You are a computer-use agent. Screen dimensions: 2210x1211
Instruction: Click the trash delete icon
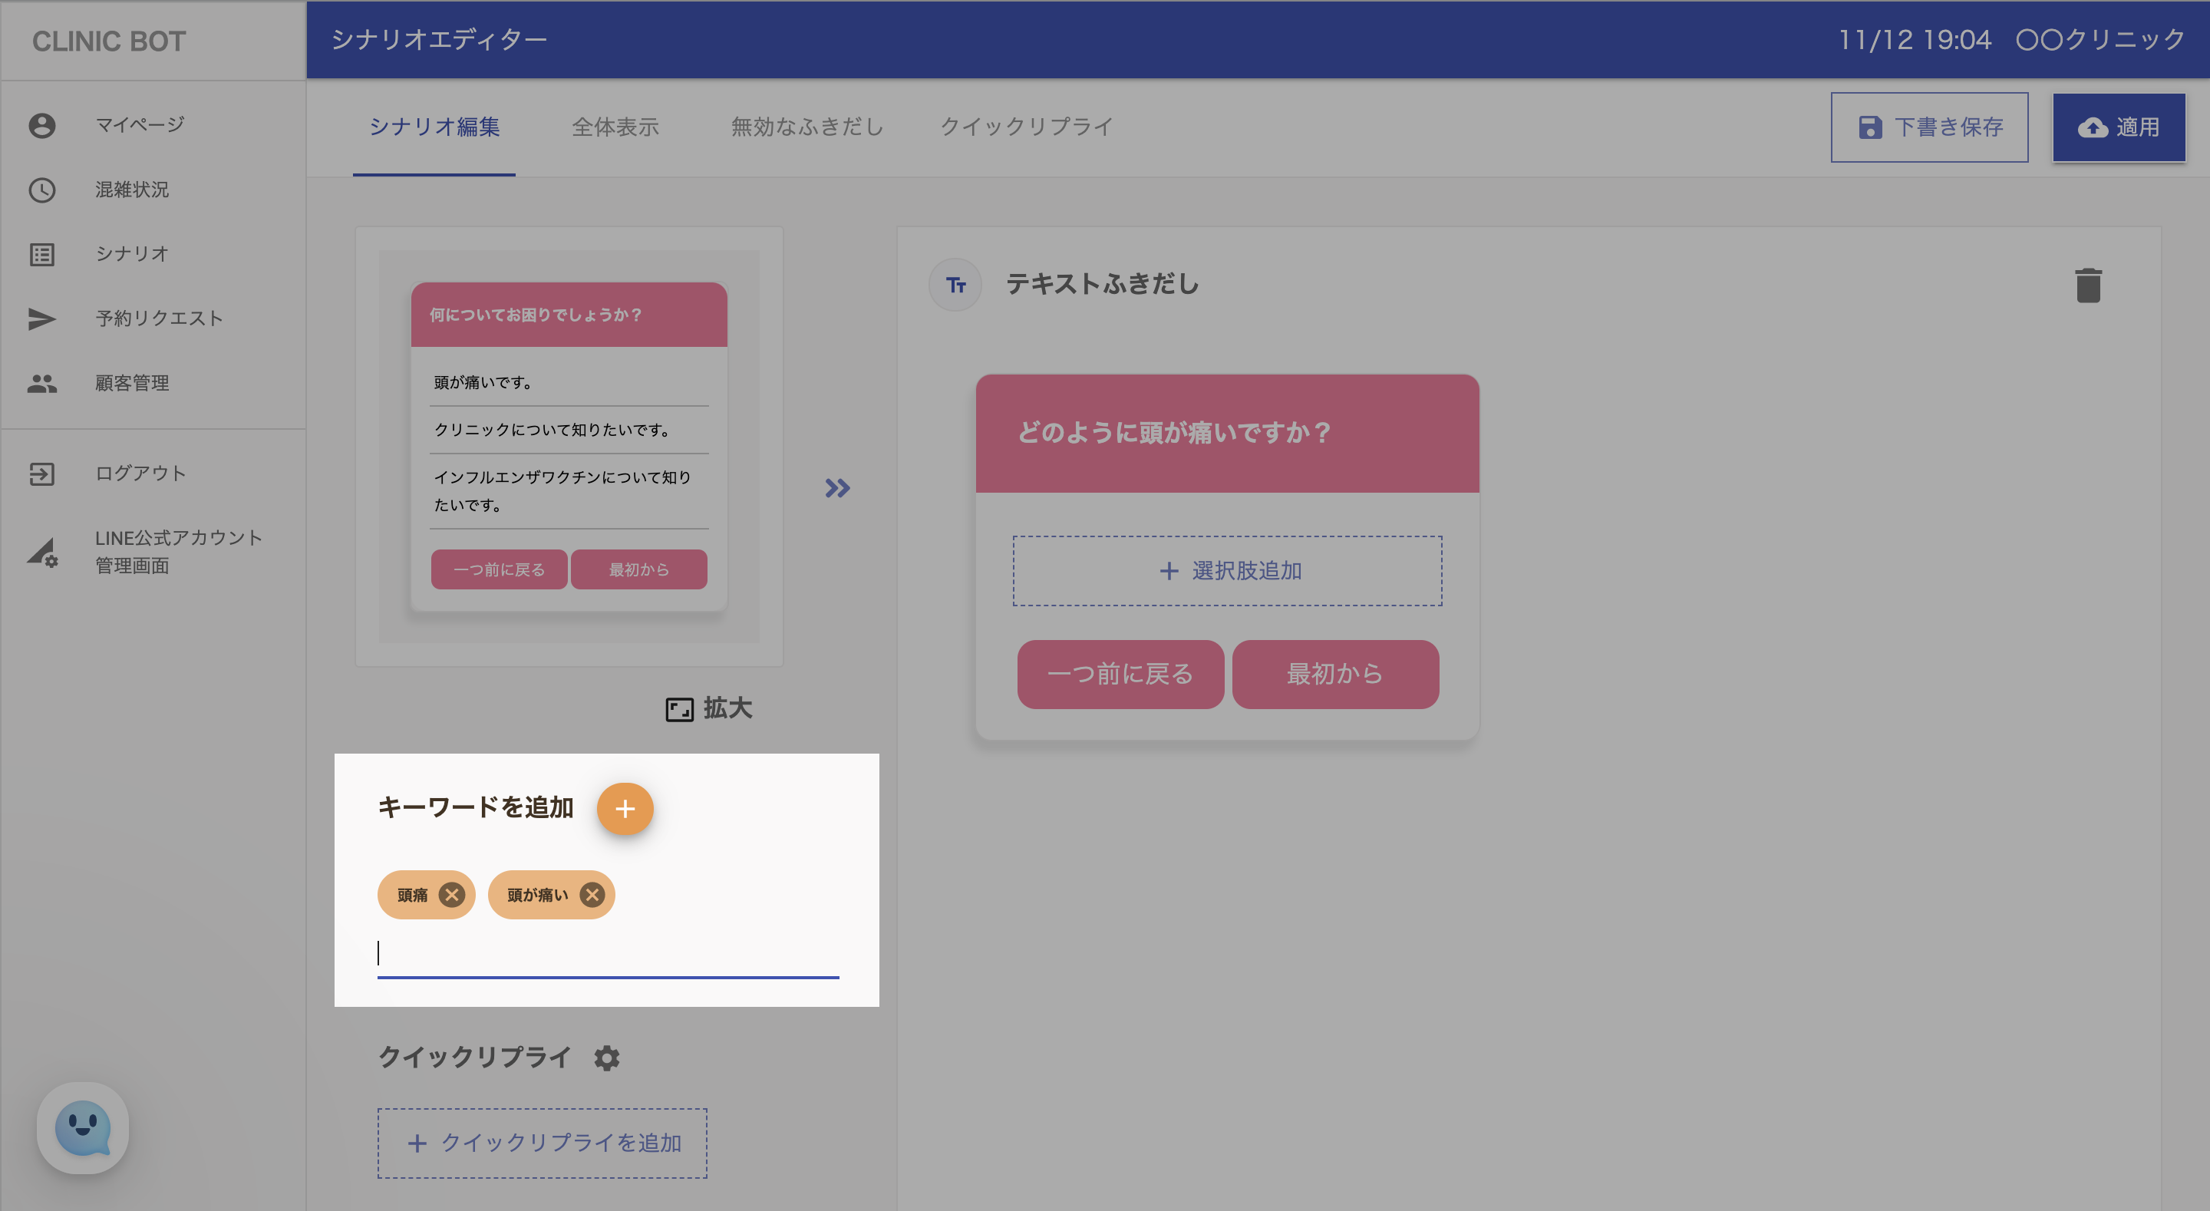pyautogui.click(x=2087, y=285)
